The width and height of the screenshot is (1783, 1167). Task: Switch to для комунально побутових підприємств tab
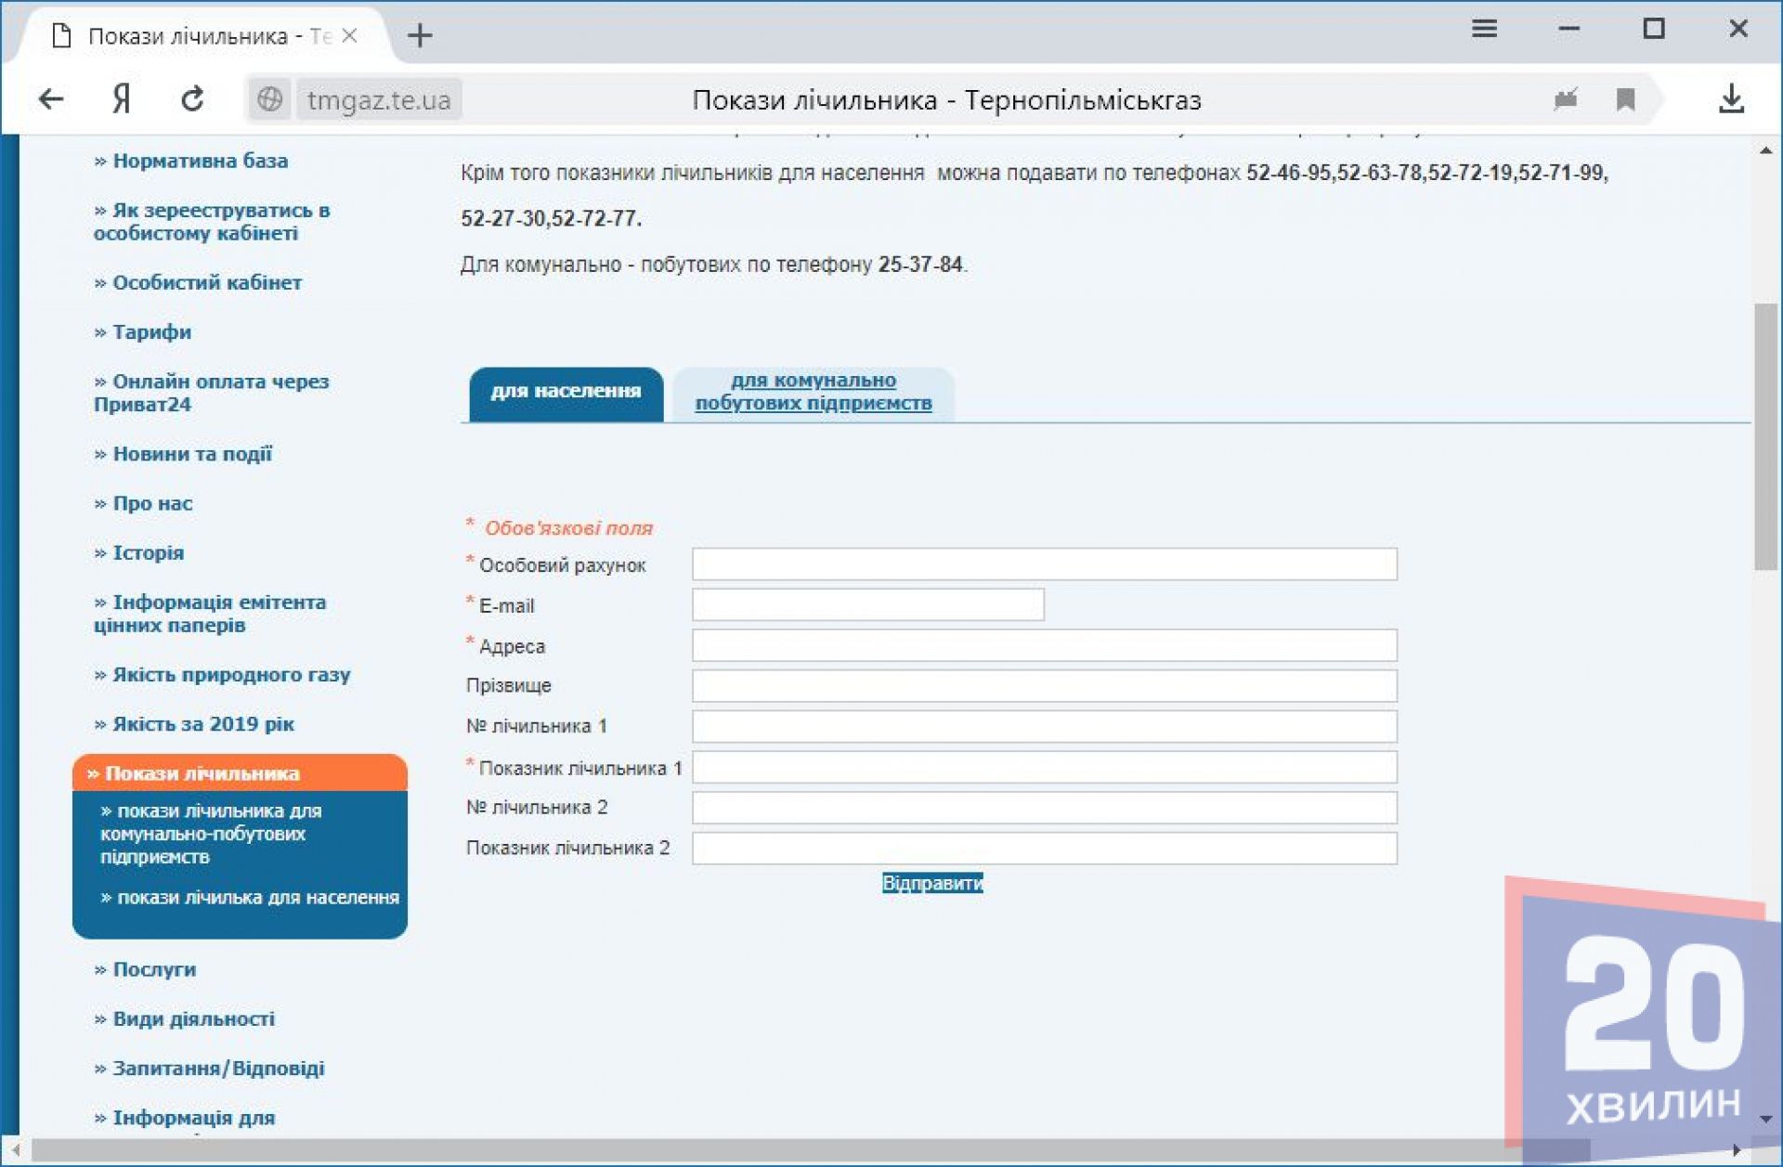pos(813,392)
